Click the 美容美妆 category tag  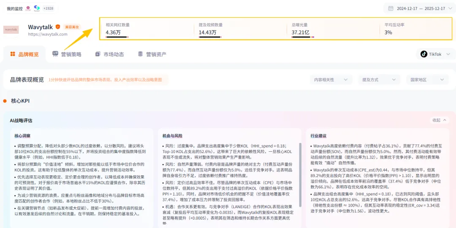coord(71,27)
